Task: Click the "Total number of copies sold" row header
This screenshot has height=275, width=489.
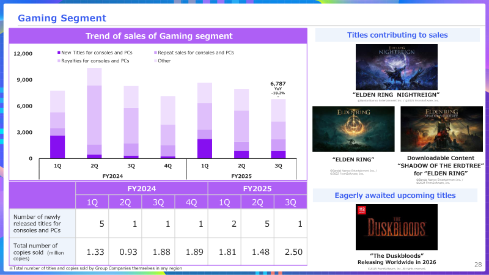Action: [x=42, y=252]
